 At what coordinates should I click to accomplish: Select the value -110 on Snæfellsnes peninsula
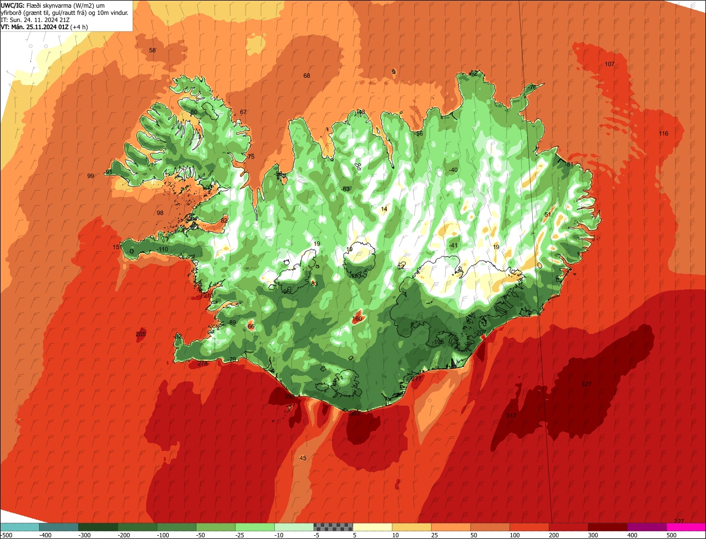pyautogui.click(x=162, y=250)
